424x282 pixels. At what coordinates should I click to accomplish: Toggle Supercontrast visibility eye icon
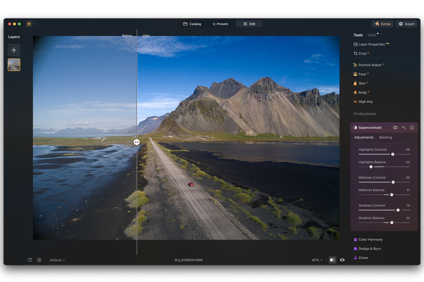tap(395, 128)
